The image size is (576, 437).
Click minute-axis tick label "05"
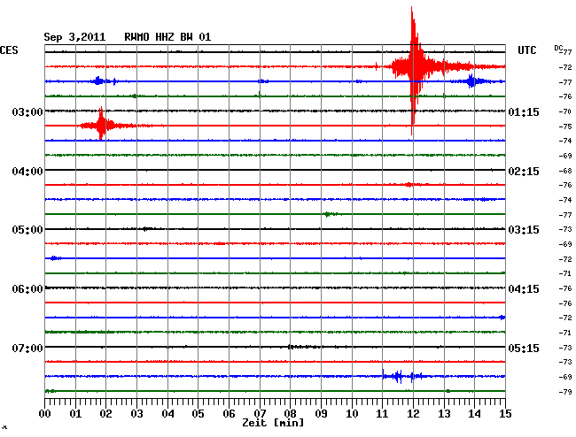(198, 414)
